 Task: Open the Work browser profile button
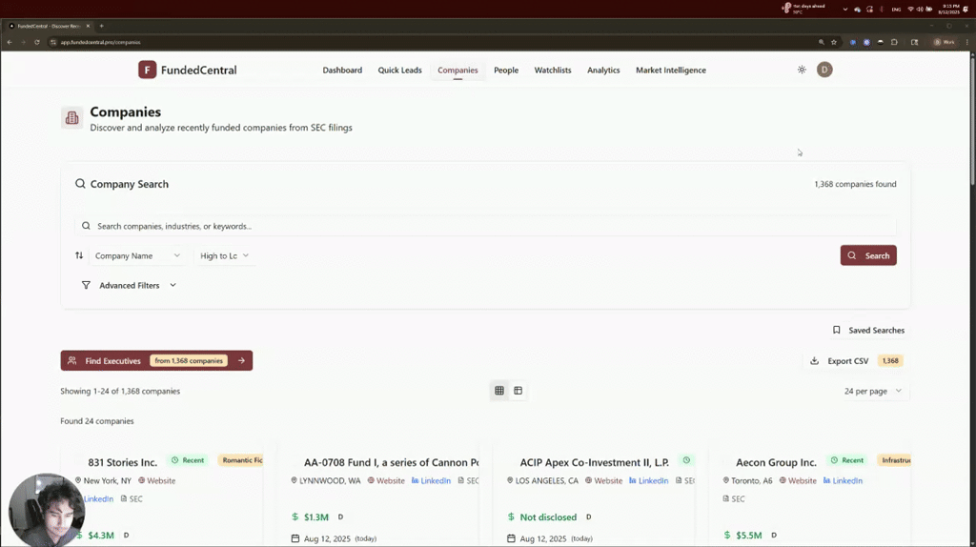pos(945,42)
